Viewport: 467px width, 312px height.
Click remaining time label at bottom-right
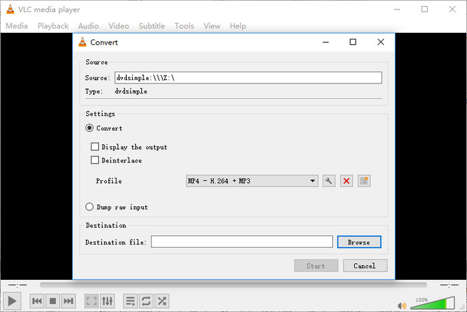point(449,285)
